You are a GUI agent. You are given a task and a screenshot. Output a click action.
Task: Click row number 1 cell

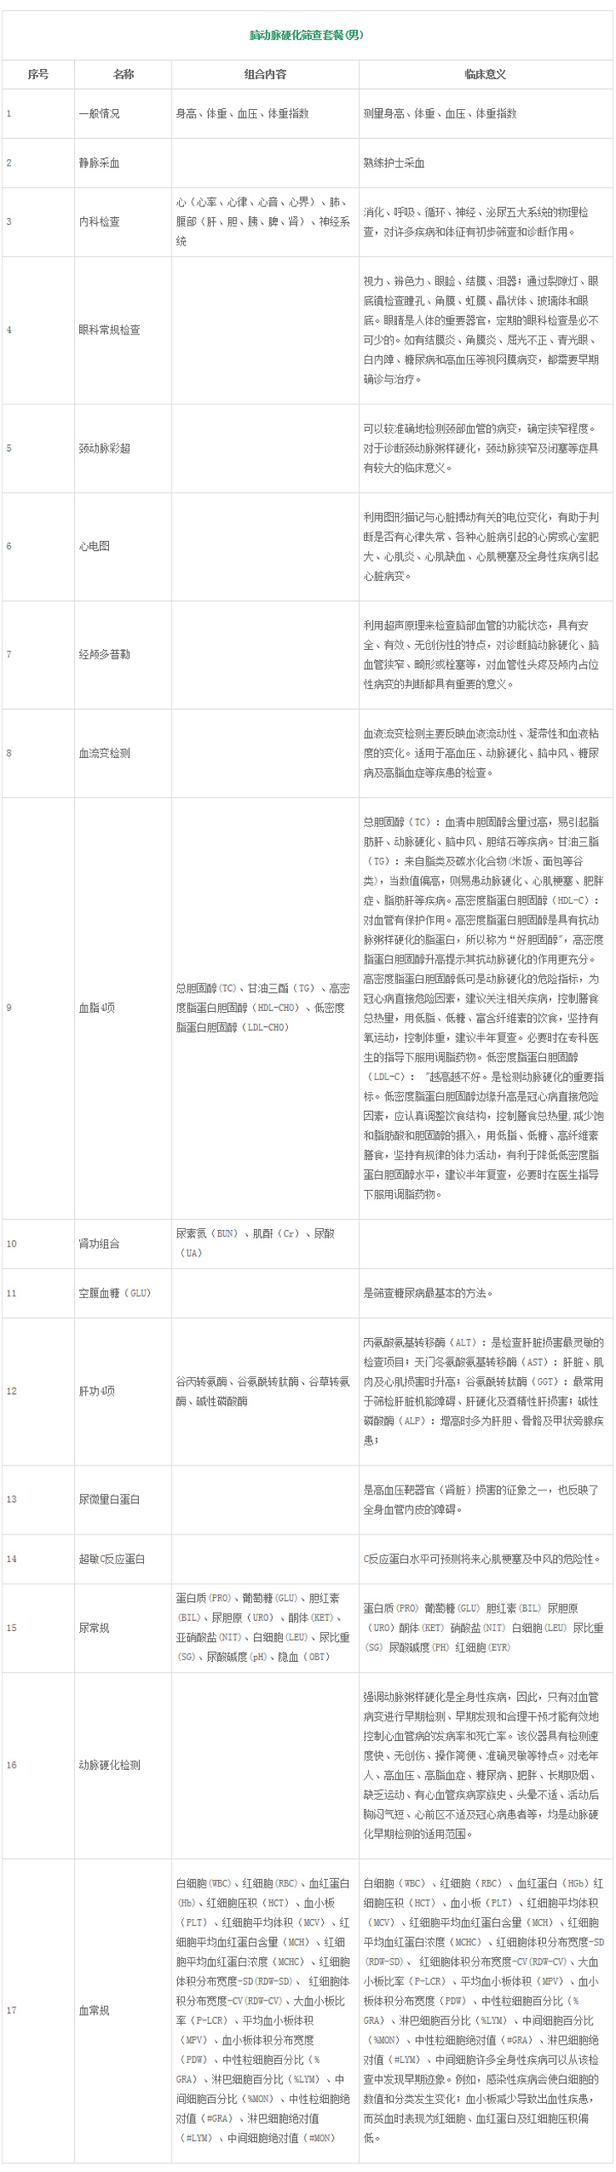tap(38, 114)
